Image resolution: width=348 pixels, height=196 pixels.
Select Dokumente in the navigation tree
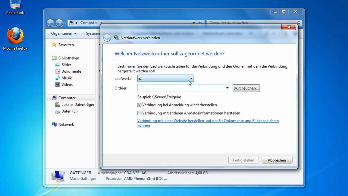71,71
